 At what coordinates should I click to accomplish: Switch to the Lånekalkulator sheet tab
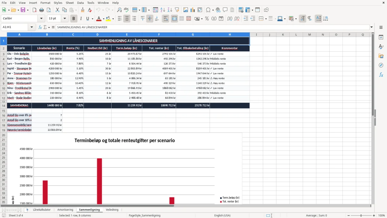coord(42,210)
